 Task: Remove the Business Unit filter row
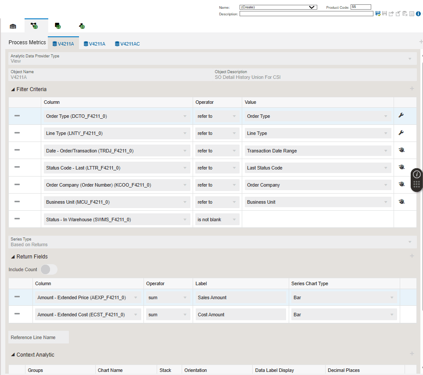click(17, 202)
